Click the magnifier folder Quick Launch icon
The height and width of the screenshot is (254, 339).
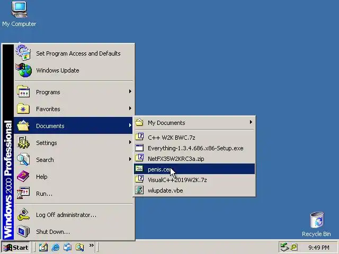click(79, 247)
